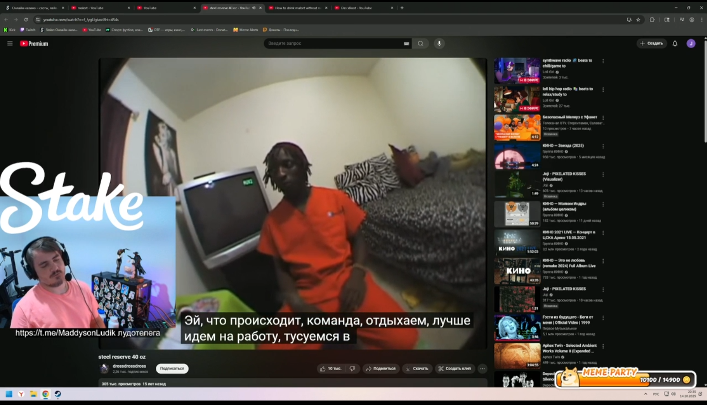
Task: Switch to the Das sBoot - YouTube tab
Action: pos(363,8)
